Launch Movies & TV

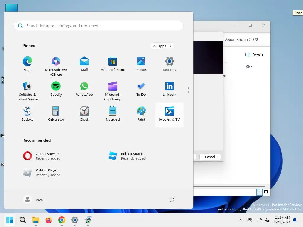pyautogui.click(x=170, y=115)
